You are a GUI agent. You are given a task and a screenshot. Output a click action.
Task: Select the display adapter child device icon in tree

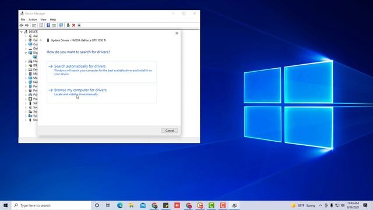click(35, 57)
